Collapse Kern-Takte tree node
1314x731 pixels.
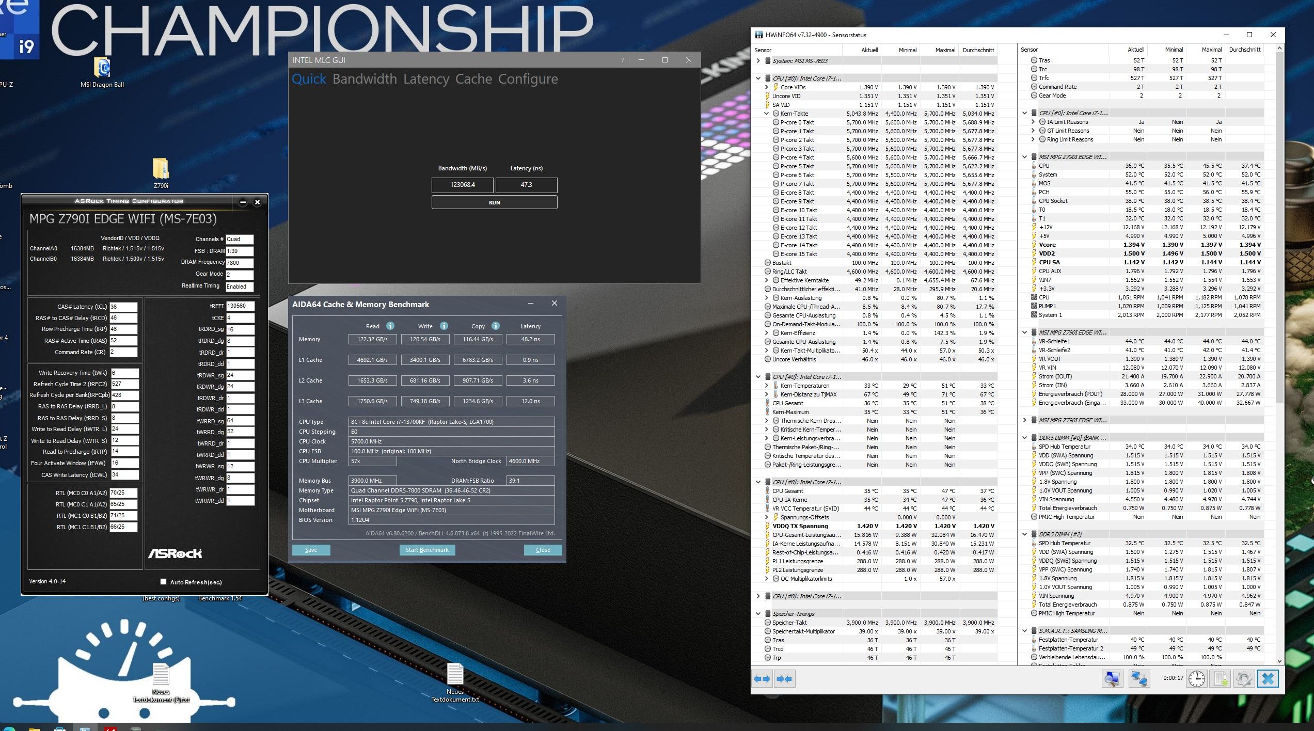(767, 114)
